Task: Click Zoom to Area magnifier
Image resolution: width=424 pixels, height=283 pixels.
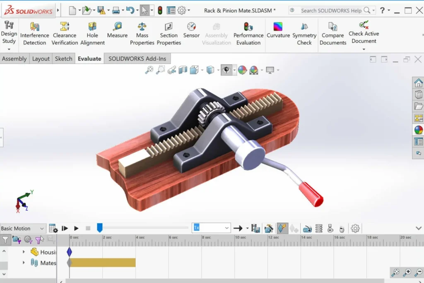Action: pyautogui.click(x=160, y=70)
